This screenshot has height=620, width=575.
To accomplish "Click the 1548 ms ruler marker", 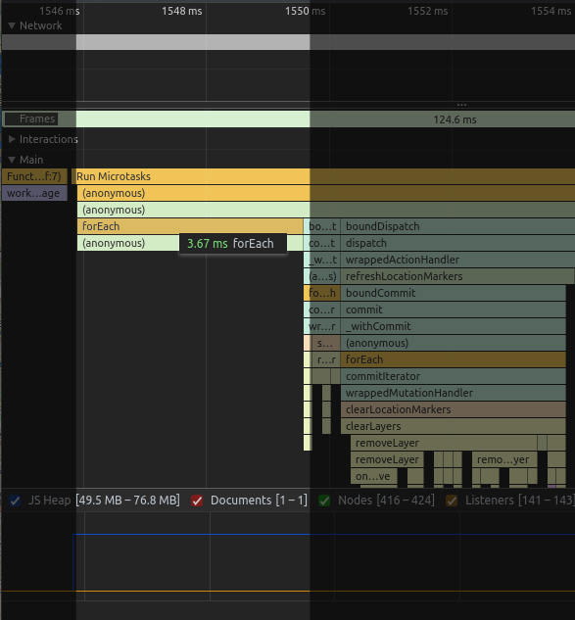I will pos(182,11).
